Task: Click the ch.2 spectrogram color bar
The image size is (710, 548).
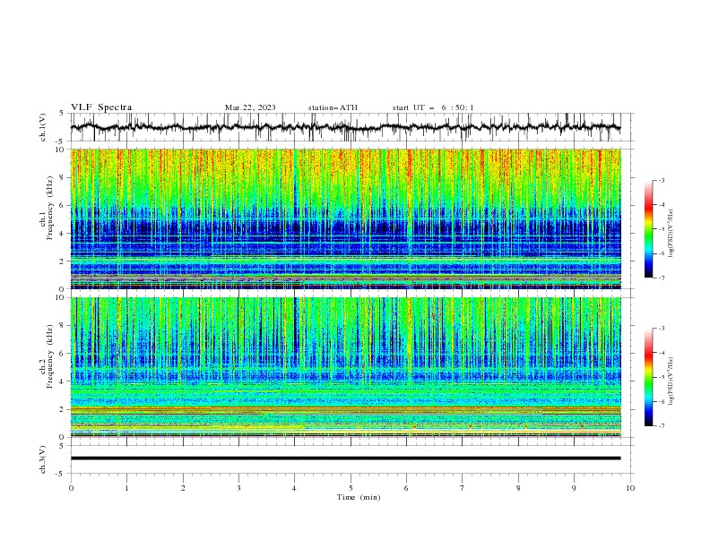Action: click(649, 377)
